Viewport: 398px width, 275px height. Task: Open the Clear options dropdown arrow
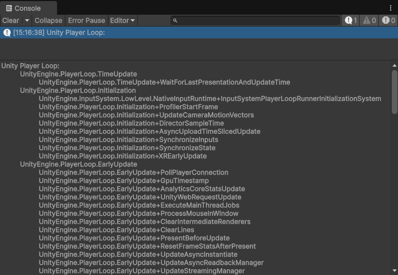pos(27,20)
